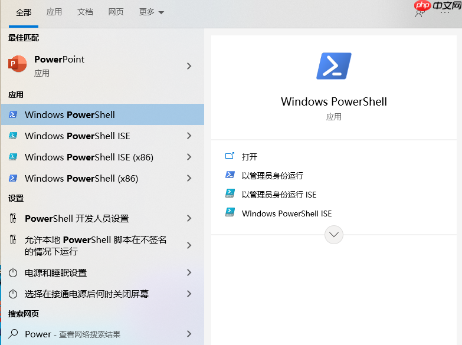462x345 pixels.
Task: Switch to the 应用 search tab
Action: click(54, 12)
